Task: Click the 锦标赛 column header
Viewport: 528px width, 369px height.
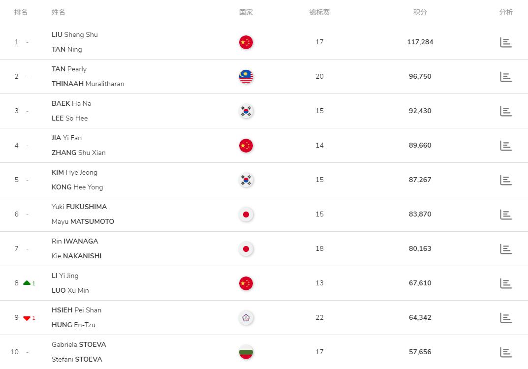Action: tap(319, 12)
